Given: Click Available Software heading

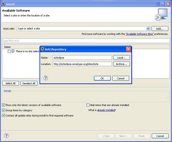Looking at the screenshot, I should pyautogui.click(x=16, y=11).
